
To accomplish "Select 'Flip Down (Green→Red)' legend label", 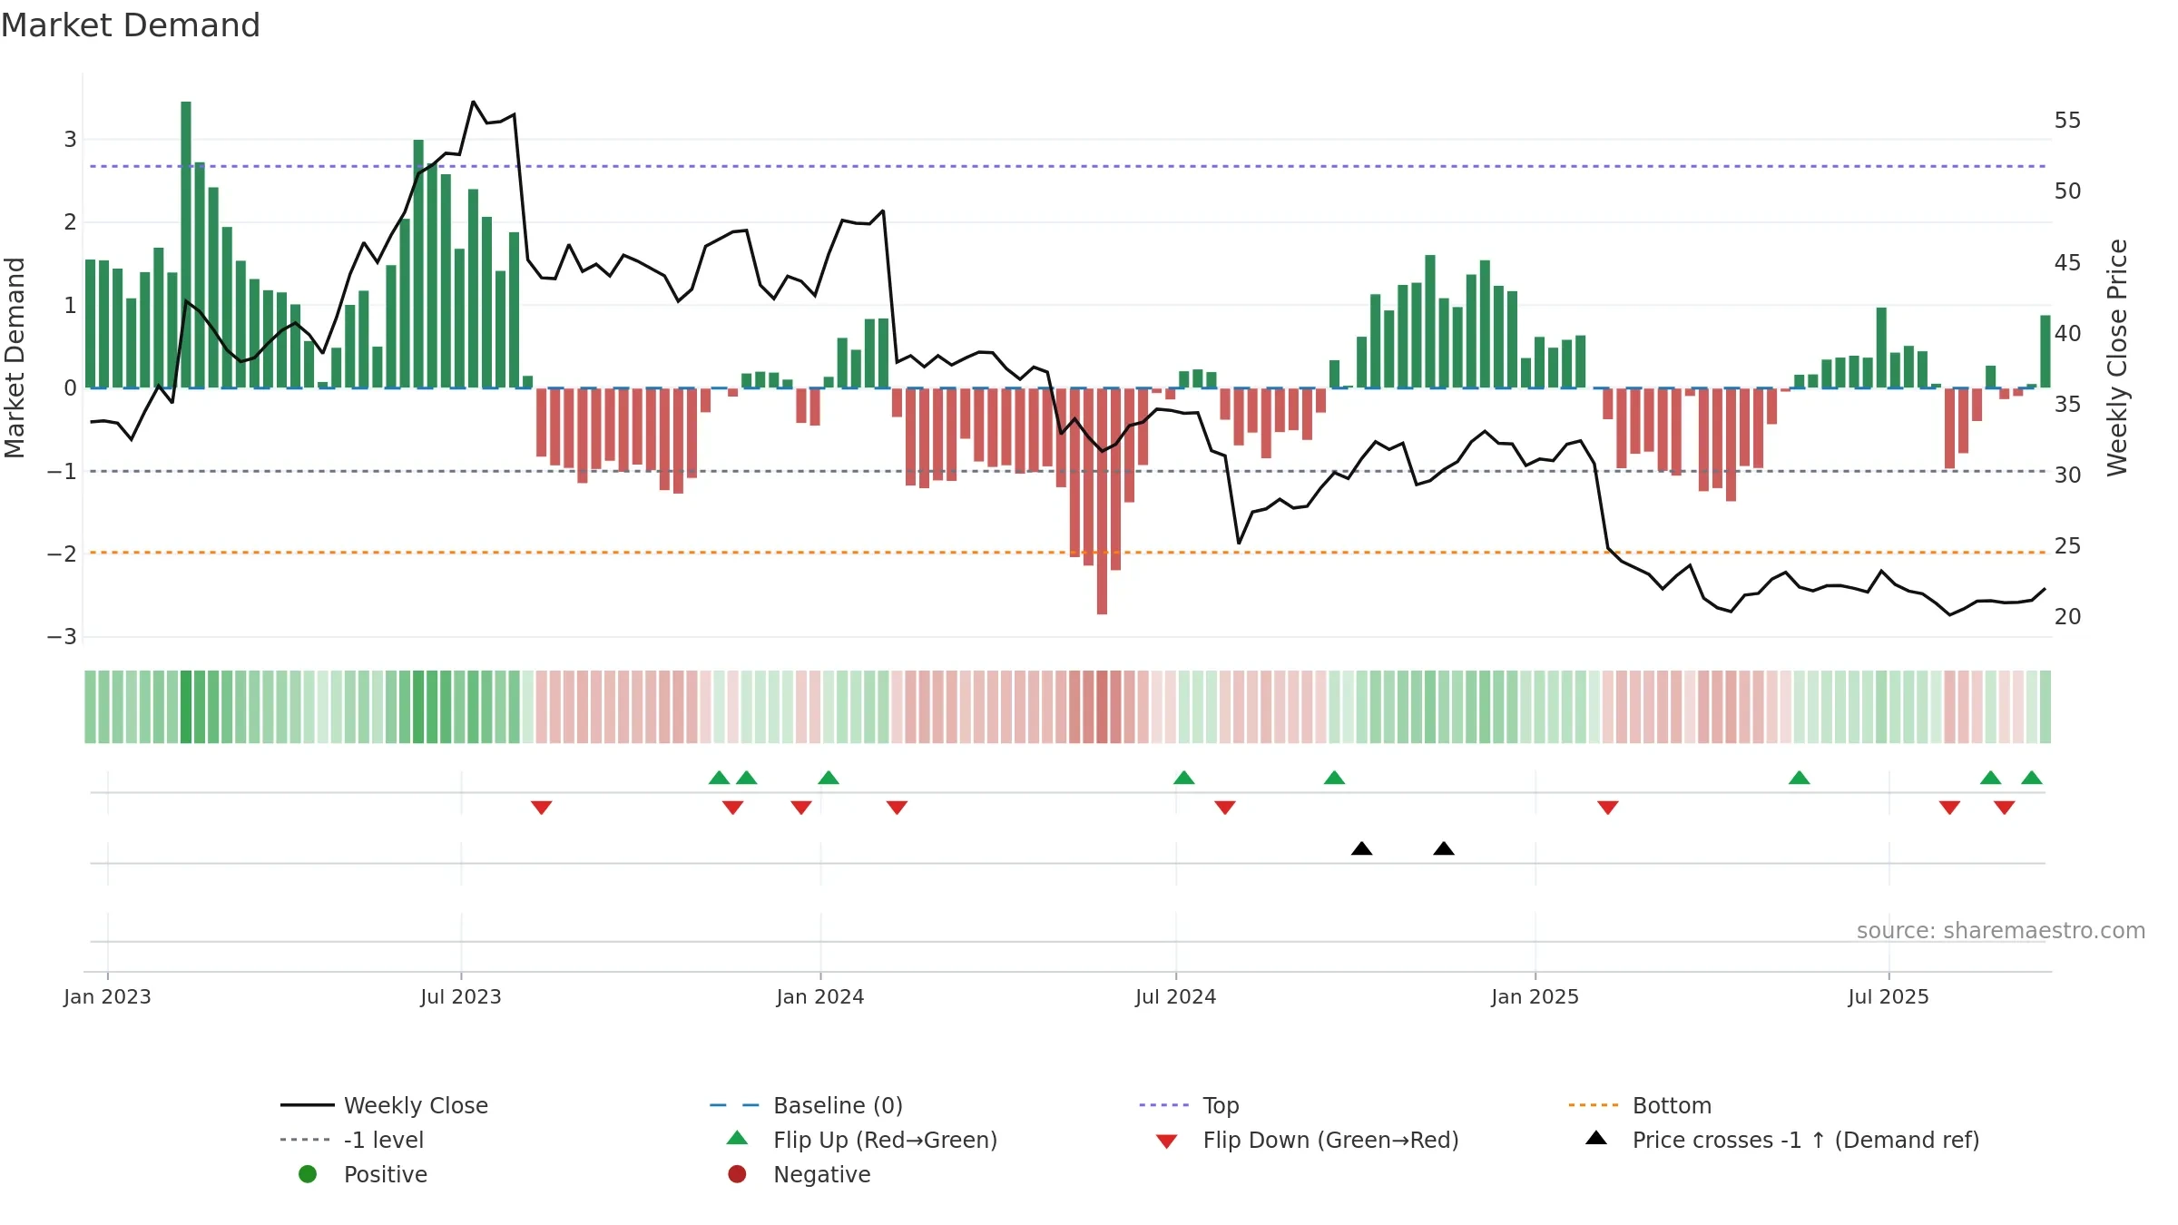I will [1330, 1140].
